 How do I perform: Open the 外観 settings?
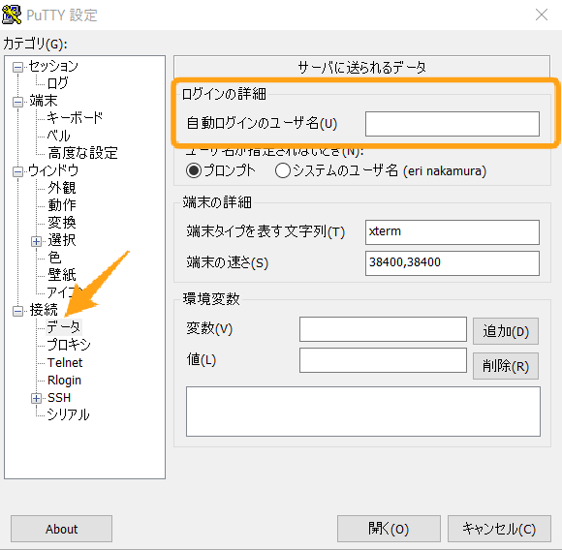click(x=62, y=188)
